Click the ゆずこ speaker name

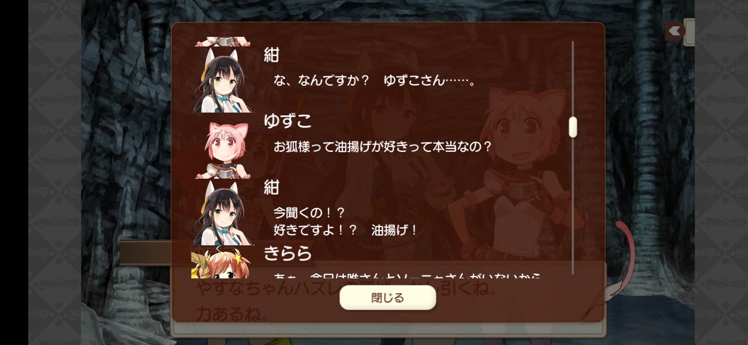click(x=288, y=121)
